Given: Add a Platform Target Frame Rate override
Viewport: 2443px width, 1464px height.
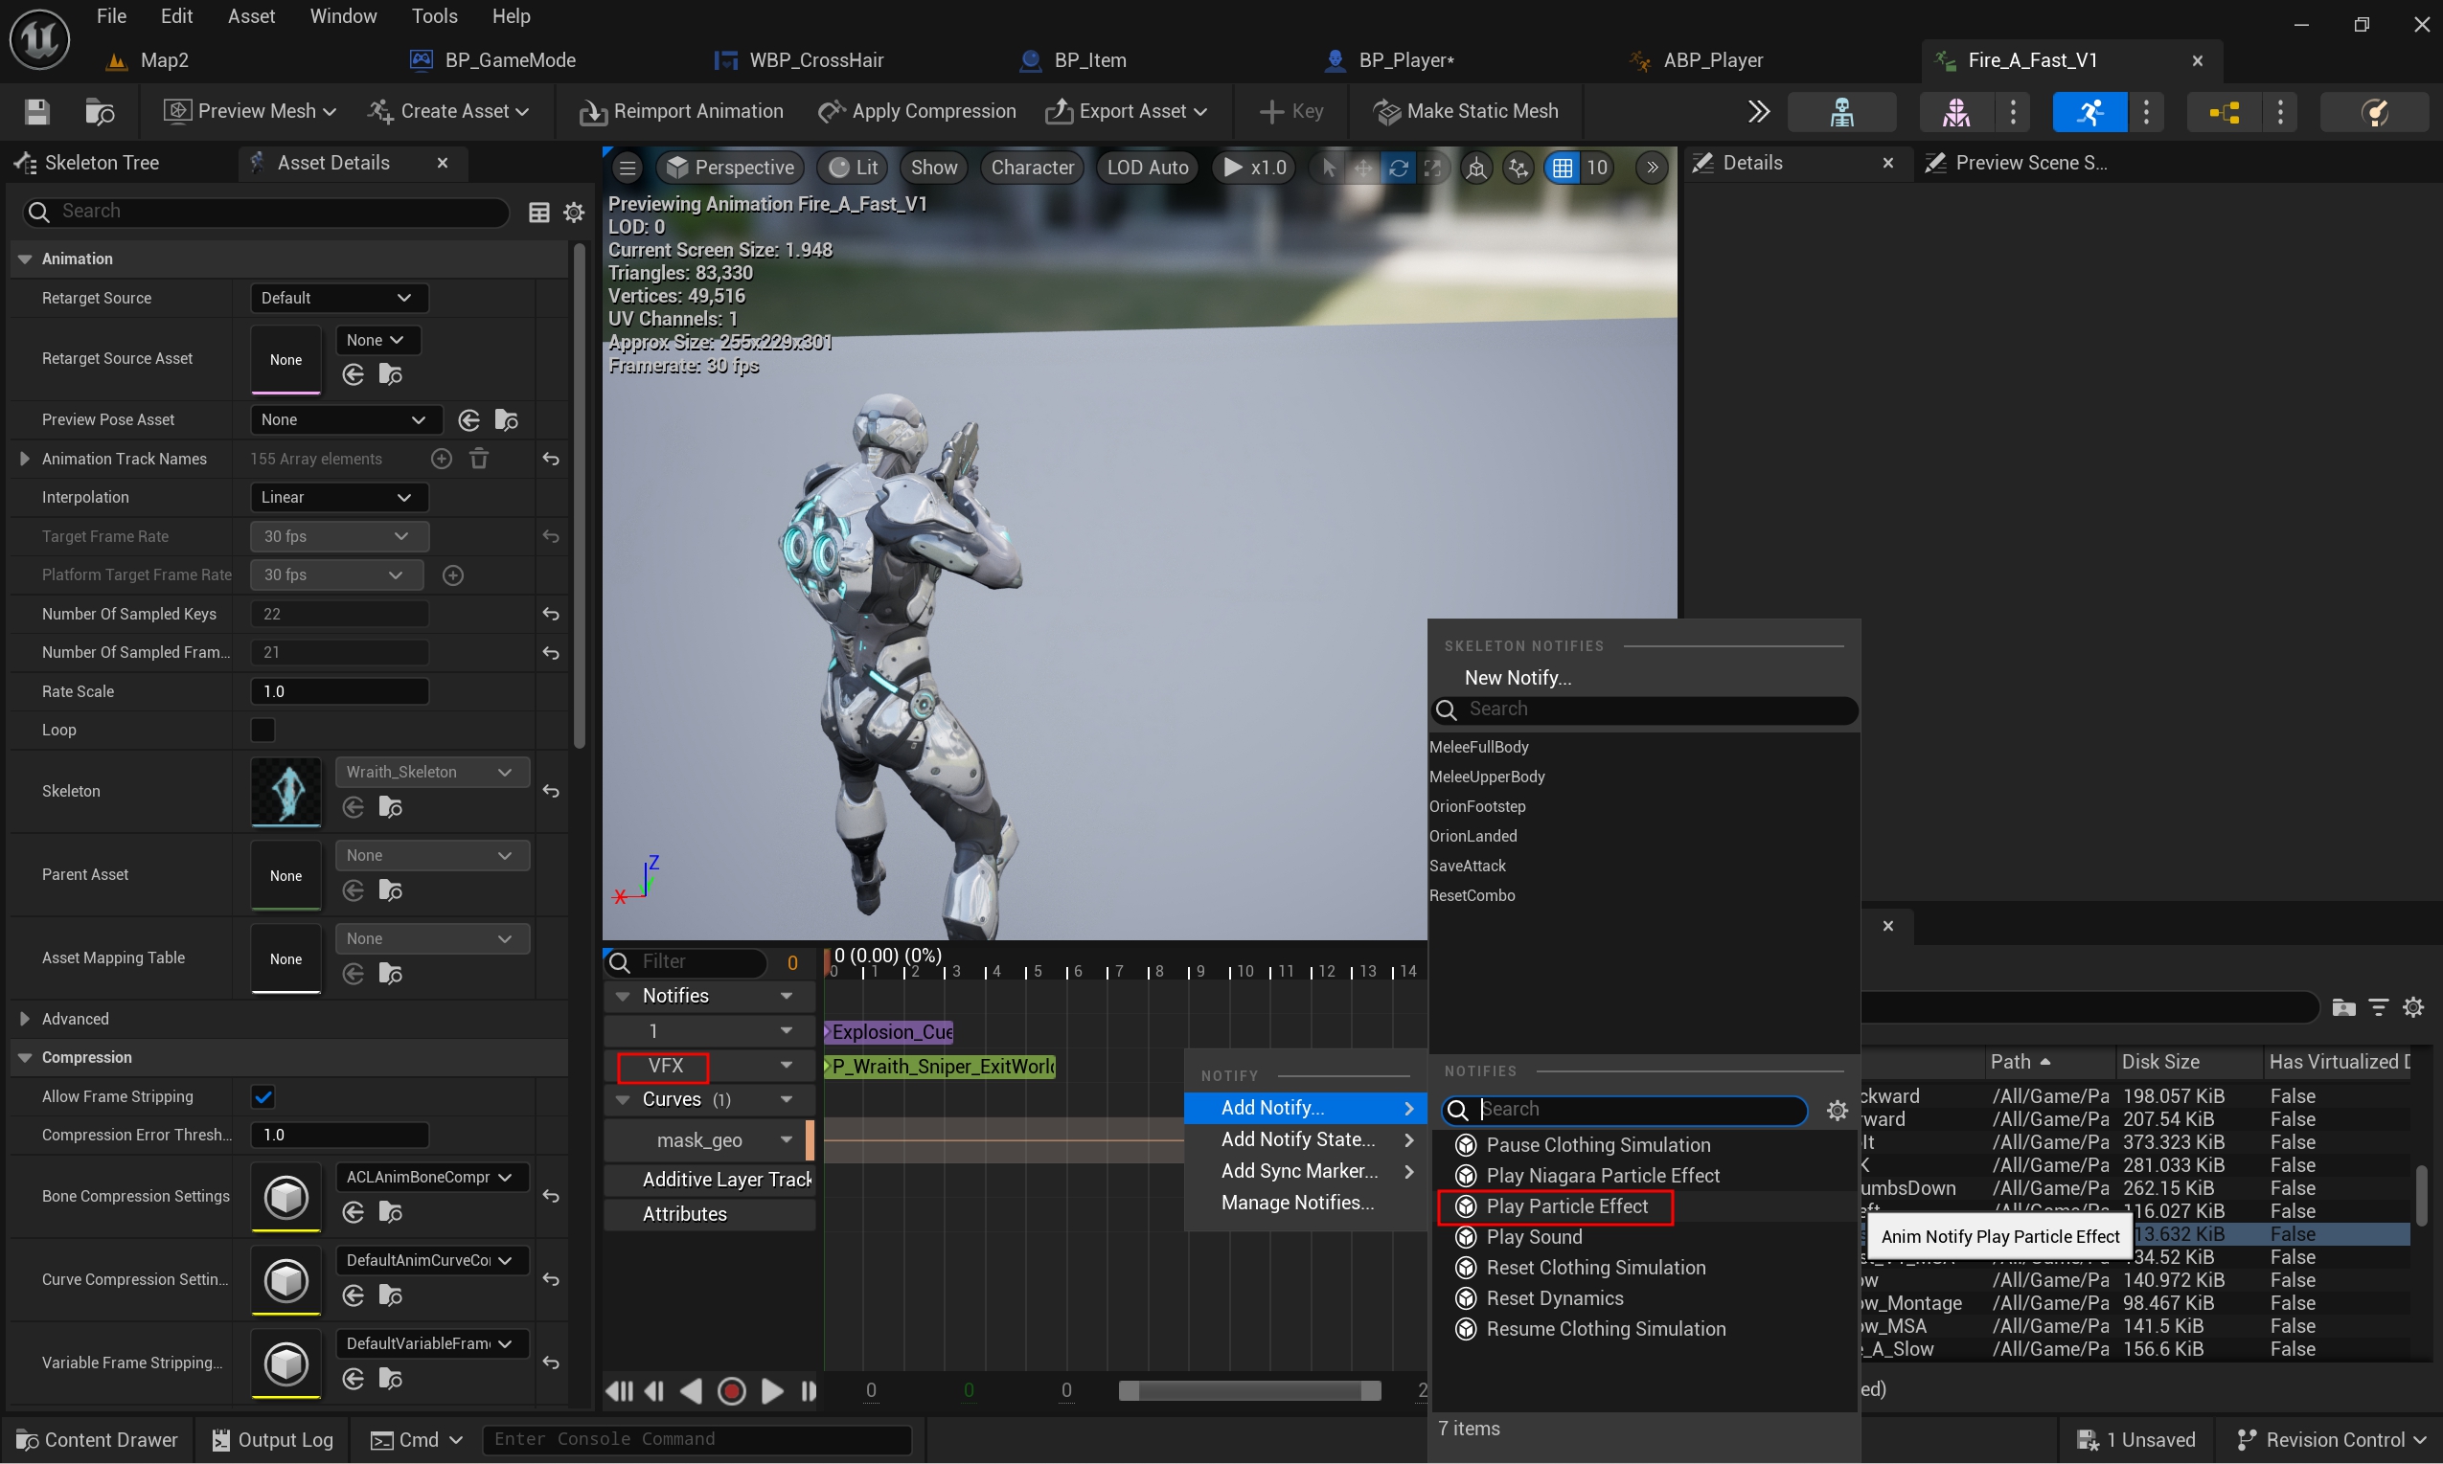Looking at the screenshot, I should [x=453, y=575].
